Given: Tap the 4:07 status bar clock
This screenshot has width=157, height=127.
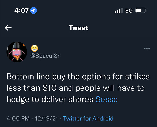Looking at the screenshot, I should [21, 10].
